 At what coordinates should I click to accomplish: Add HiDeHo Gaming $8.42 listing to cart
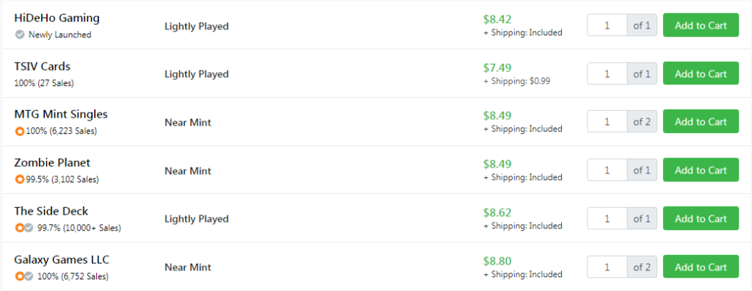pyautogui.click(x=701, y=25)
